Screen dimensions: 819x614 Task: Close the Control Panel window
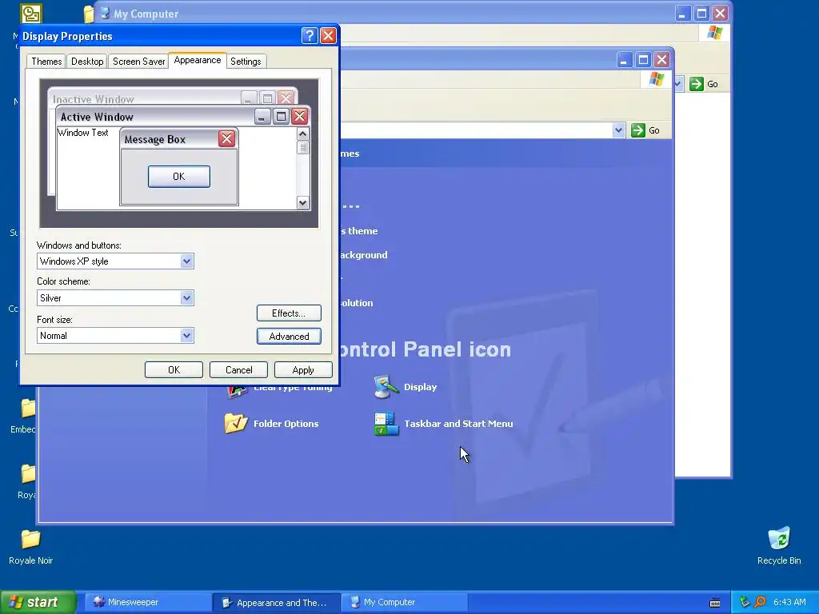pyautogui.click(x=661, y=60)
